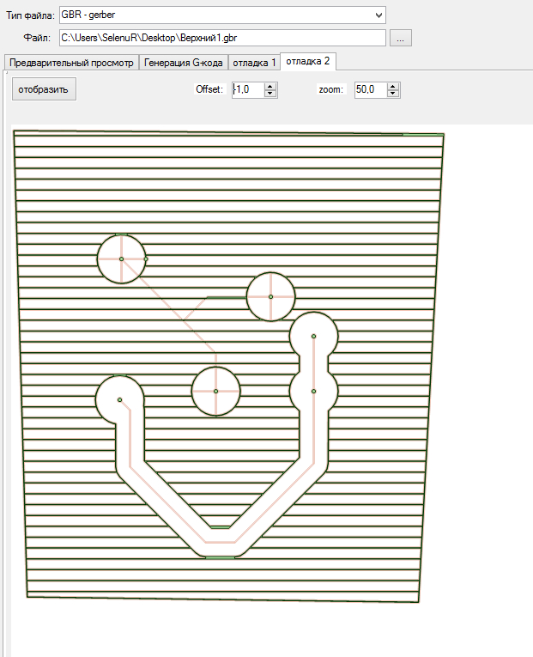
Task: Click the 'Offset:' label
Action: [x=209, y=89]
